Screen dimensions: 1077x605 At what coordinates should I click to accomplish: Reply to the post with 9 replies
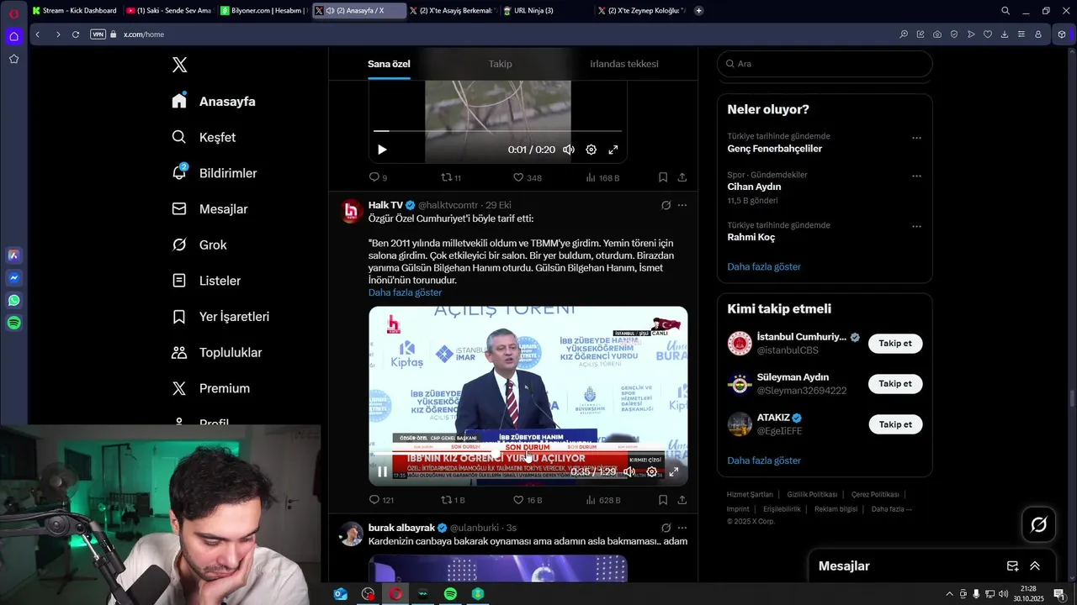pos(378,177)
